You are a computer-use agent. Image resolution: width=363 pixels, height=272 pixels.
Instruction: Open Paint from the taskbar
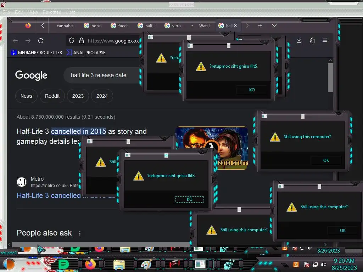coord(146,264)
